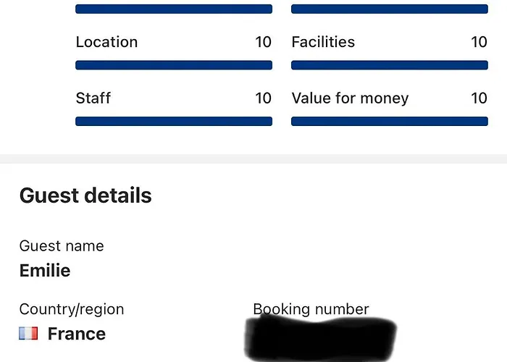Select the Facilities rating bar
Image resolution: width=507 pixels, height=362 pixels.
coord(390,65)
